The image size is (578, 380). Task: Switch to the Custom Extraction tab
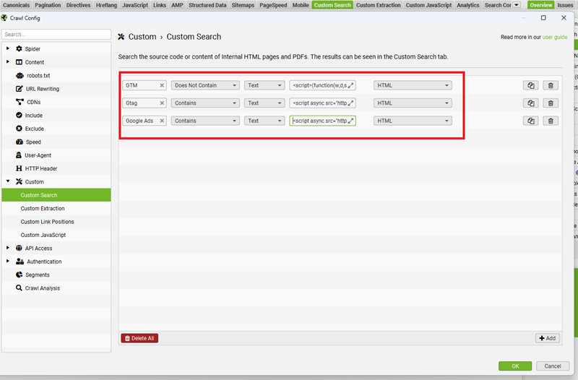[378, 5]
